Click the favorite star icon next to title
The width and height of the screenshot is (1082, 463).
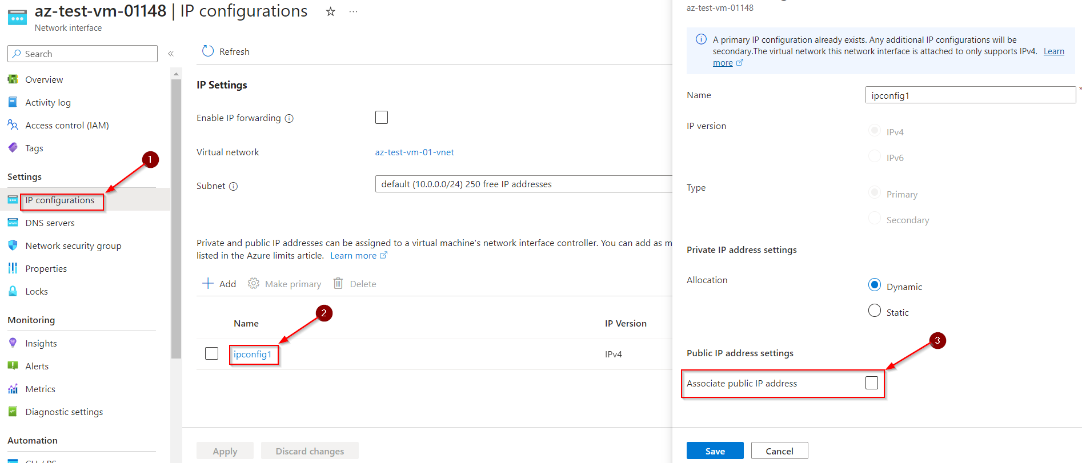pos(330,11)
